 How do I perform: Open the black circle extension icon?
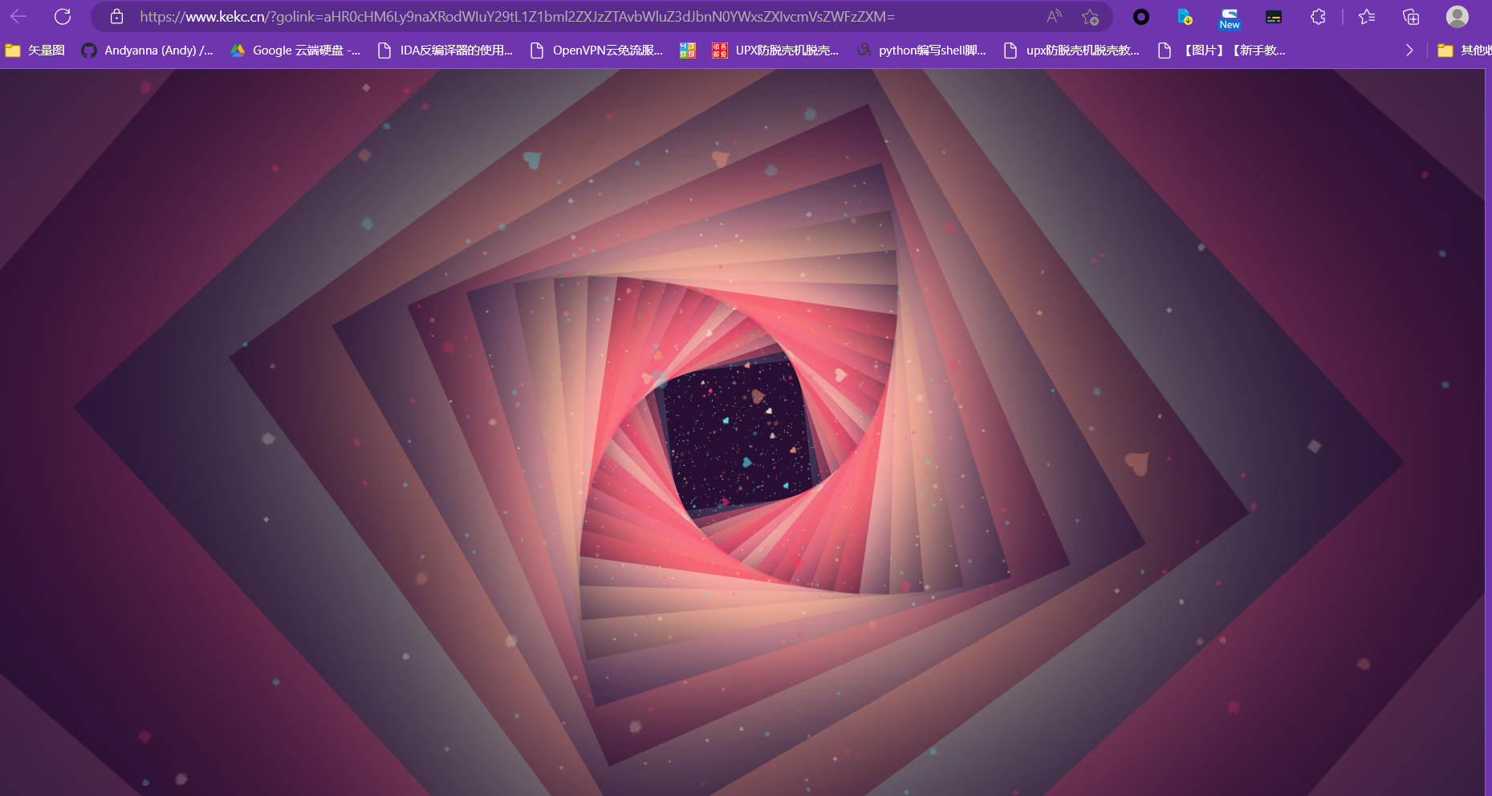click(1140, 17)
